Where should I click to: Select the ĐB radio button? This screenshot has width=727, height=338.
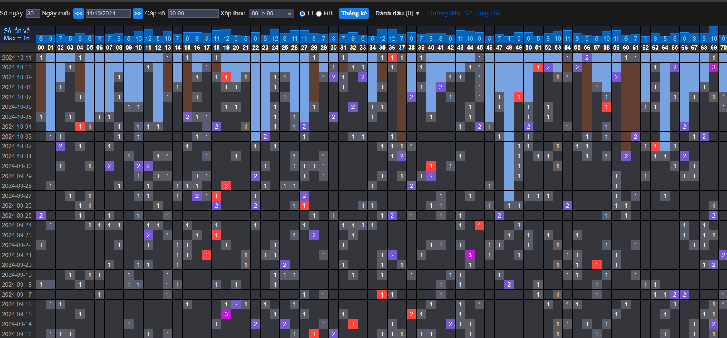319,14
